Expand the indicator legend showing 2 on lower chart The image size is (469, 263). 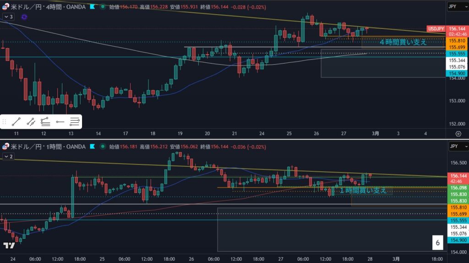[x=8, y=156]
